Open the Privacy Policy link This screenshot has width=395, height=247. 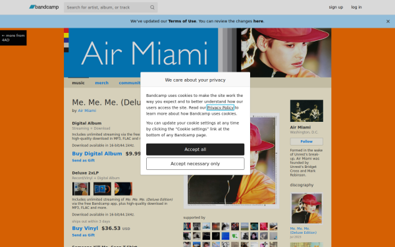(x=221, y=107)
